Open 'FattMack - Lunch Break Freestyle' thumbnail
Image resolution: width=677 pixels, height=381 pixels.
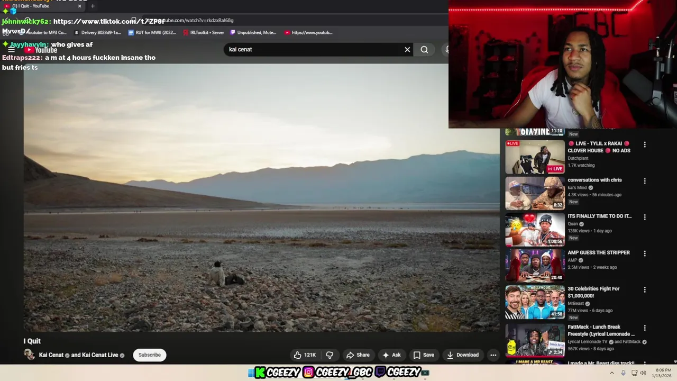pyautogui.click(x=535, y=340)
